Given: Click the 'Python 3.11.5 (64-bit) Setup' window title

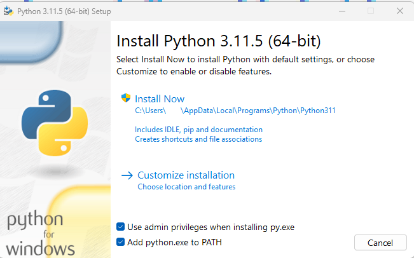Looking at the screenshot, I should [x=64, y=11].
